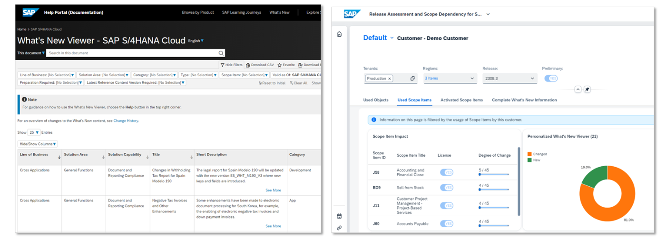Pin the filter header with the pin icon
This screenshot has height=240, width=666.
click(x=587, y=89)
